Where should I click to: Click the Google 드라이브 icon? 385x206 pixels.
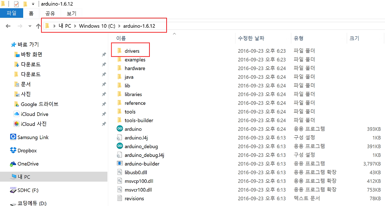[x=17, y=104]
